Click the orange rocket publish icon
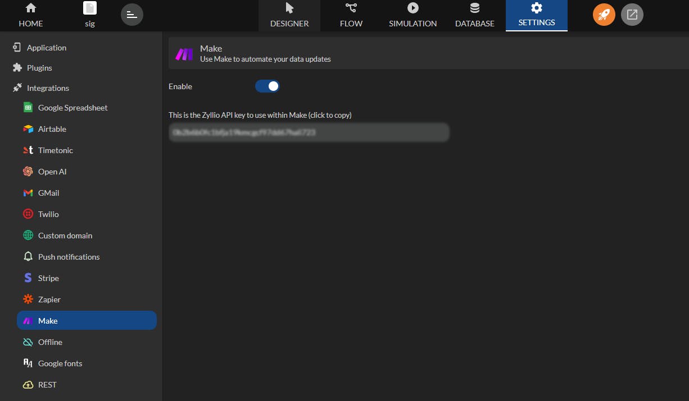The image size is (689, 401). (604, 15)
